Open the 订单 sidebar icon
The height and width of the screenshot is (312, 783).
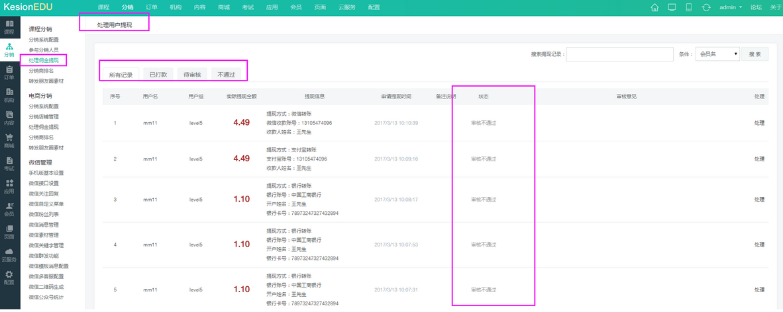(9, 72)
